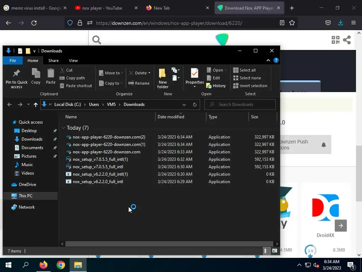Click Select none in ribbon
362x272 pixels.
tap(247, 78)
